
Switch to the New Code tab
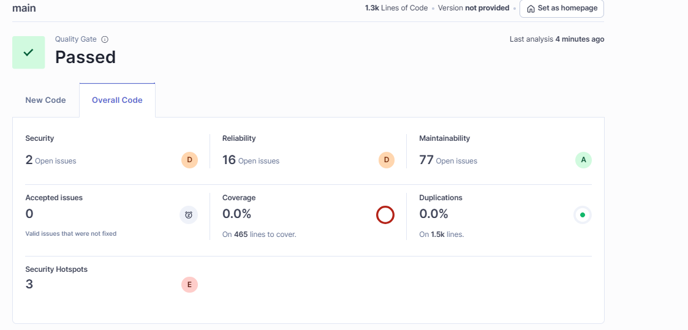[45, 100]
